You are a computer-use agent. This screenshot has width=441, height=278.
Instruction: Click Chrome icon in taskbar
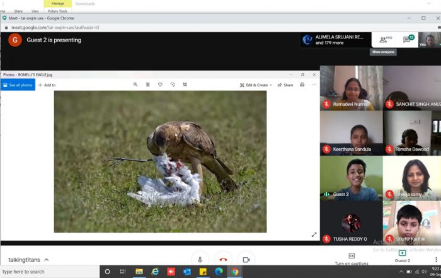tap(235, 272)
